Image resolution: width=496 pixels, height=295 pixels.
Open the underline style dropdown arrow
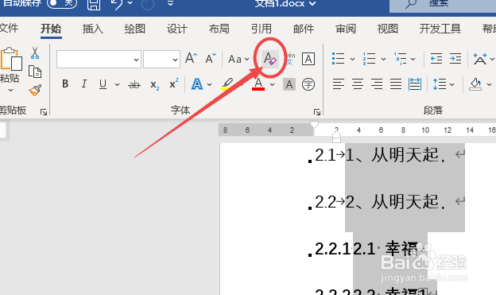point(117,84)
